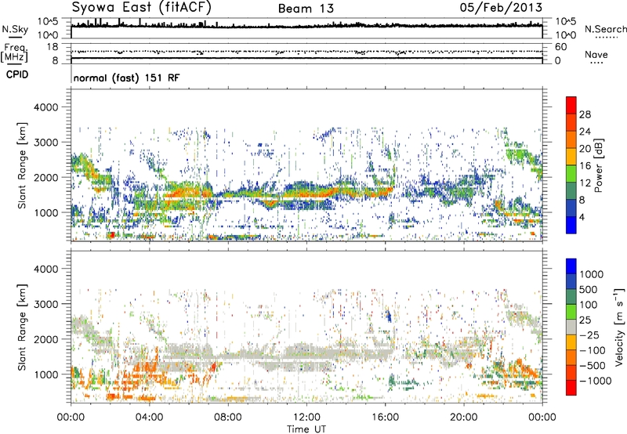Click the dark green 100–500 Velocity segment
Screen dimensions: 627x434
click(x=571, y=297)
